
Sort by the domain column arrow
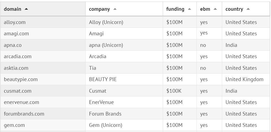coord(26,9)
